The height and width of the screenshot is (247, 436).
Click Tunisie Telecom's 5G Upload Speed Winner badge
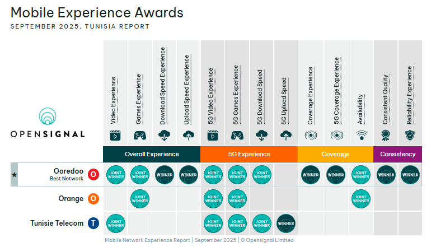(x=286, y=223)
